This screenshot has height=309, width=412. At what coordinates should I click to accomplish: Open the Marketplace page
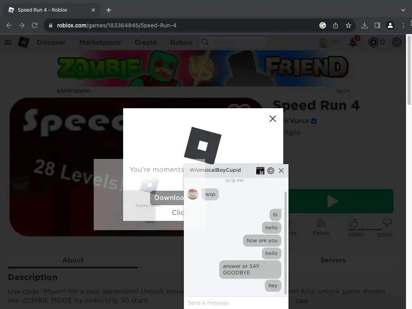coord(100,42)
